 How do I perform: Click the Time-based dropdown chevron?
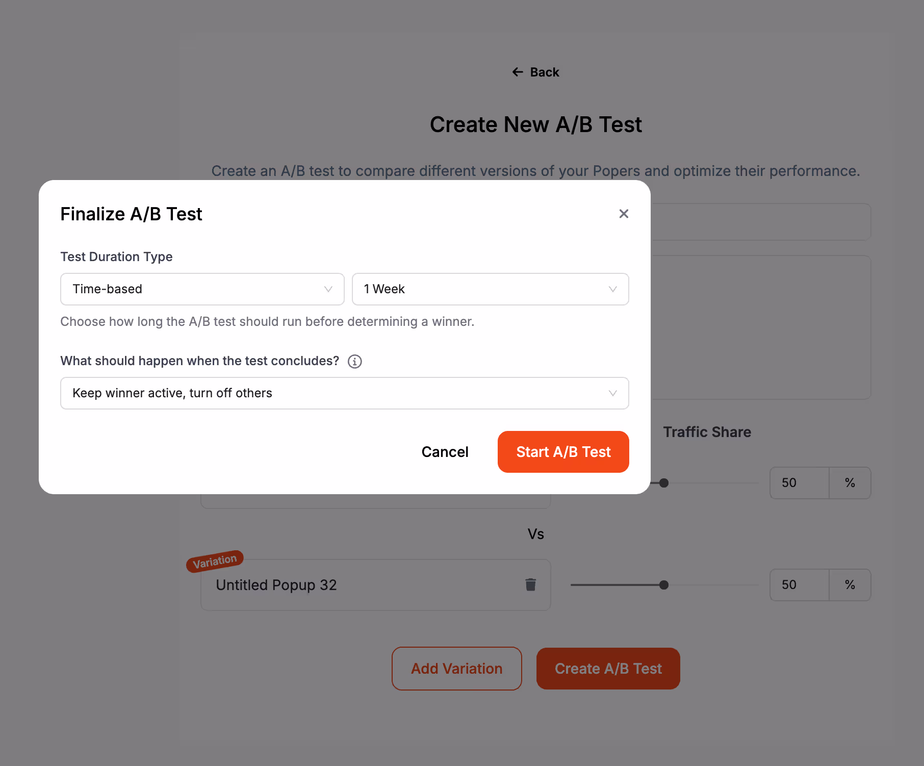[328, 289]
